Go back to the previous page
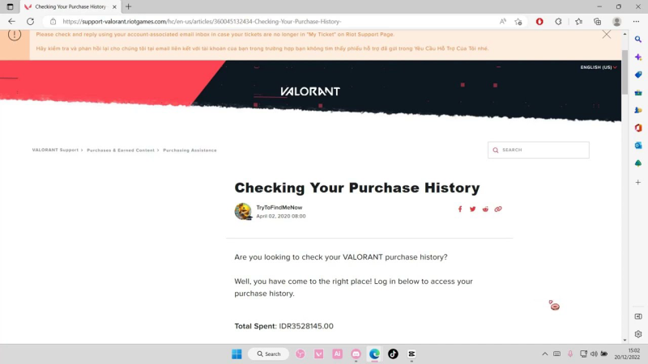This screenshot has width=648, height=364. click(11, 22)
